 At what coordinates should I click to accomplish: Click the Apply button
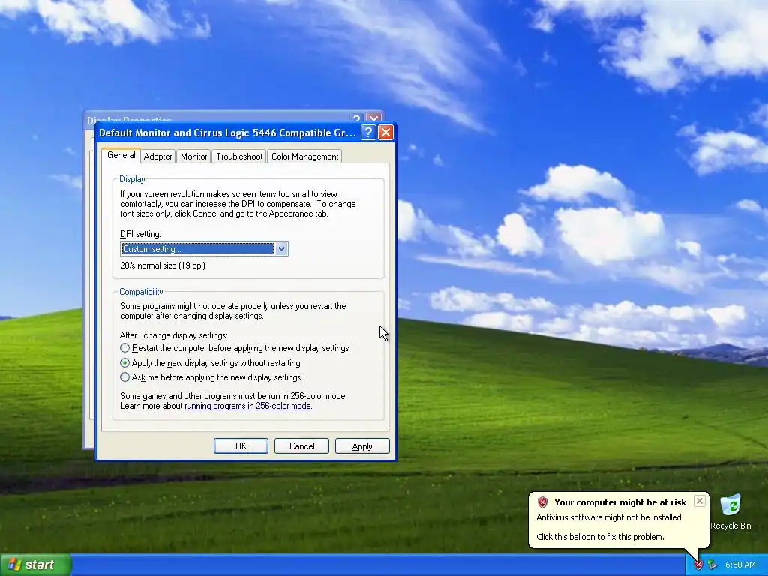point(362,445)
